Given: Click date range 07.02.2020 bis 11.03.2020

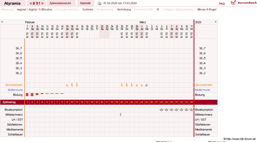Looking at the screenshot, I should 120,3.
